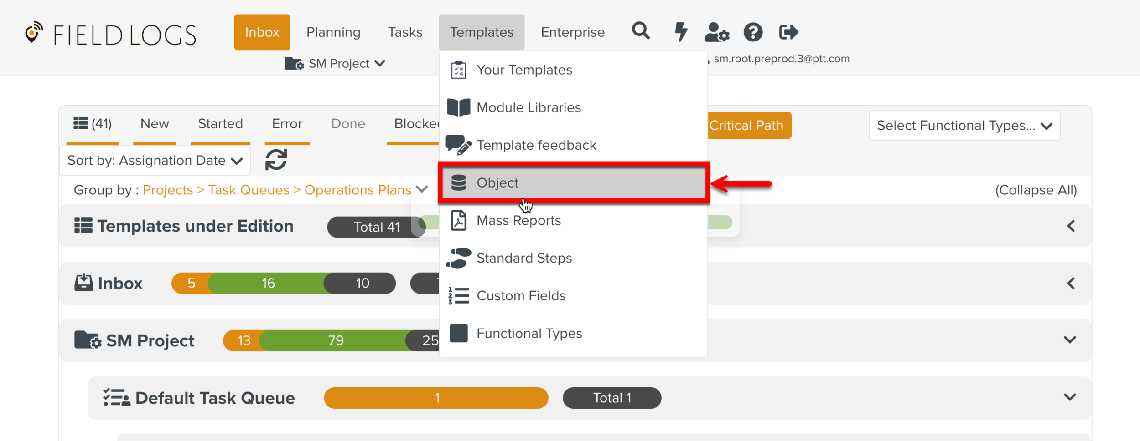Toggle the Started status filter
This screenshot has height=441, width=1140.
click(220, 124)
